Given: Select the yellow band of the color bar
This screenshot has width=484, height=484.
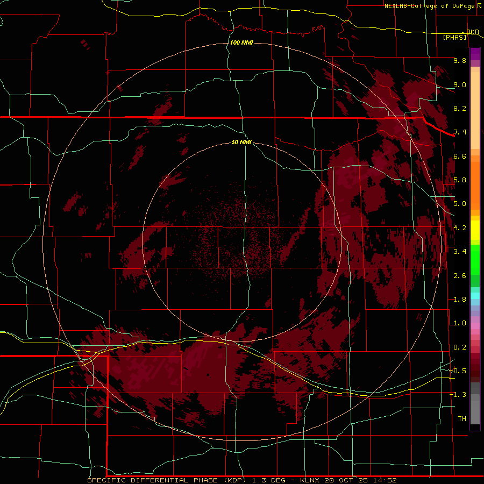Looking at the screenshot, I should (475, 230).
